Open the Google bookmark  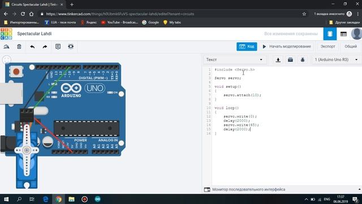150,23
